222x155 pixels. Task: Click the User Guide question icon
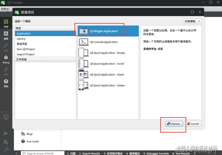pos(23,141)
